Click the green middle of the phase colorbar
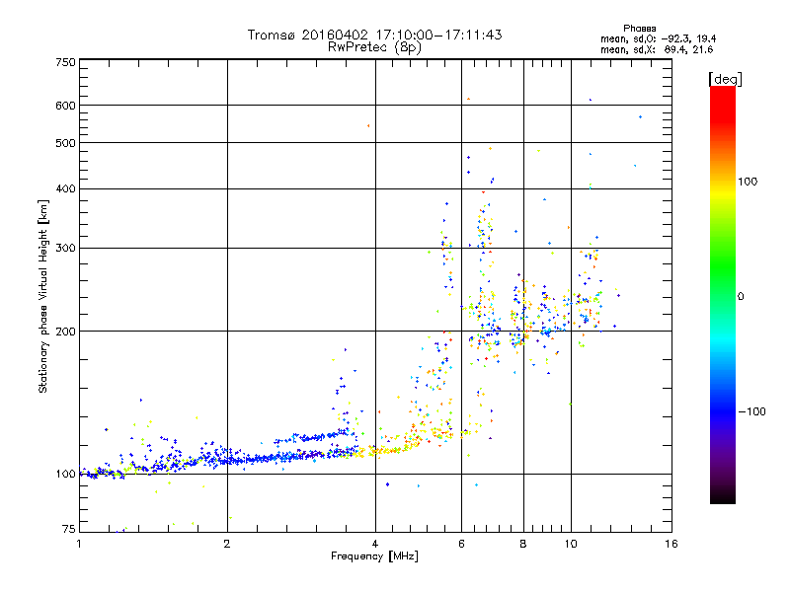The image size is (790, 592). tap(723, 266)
